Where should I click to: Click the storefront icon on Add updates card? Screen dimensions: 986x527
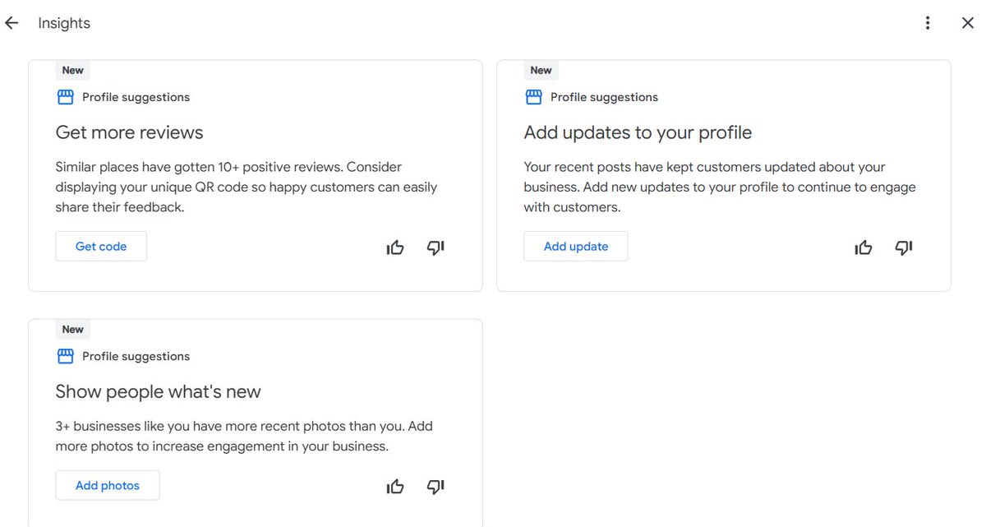click(533, 97)
